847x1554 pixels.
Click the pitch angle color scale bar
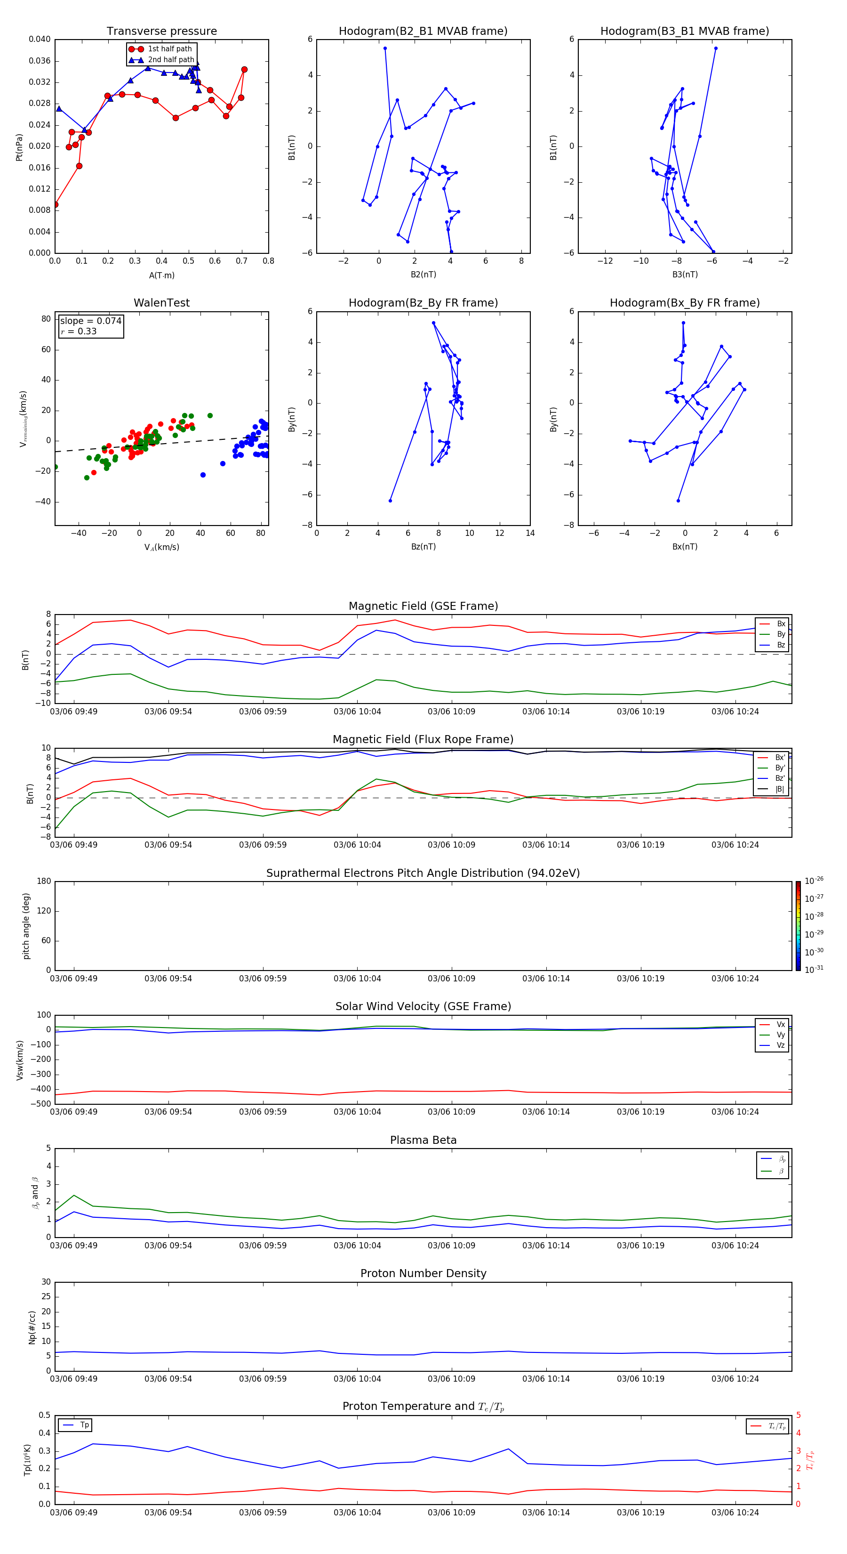(798, 926)
